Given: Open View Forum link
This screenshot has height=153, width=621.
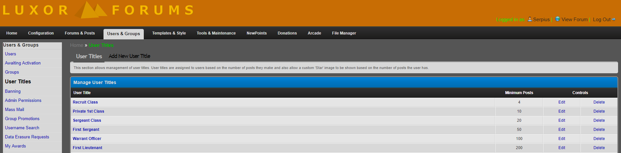Looking at the screenshot, I should coord(574,20).
